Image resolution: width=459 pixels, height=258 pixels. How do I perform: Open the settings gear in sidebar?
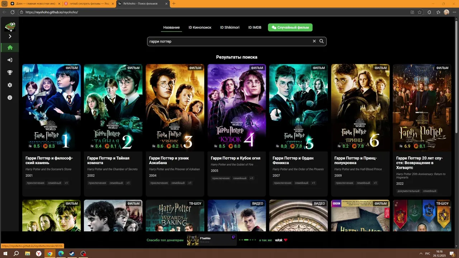tap(10, 85)
